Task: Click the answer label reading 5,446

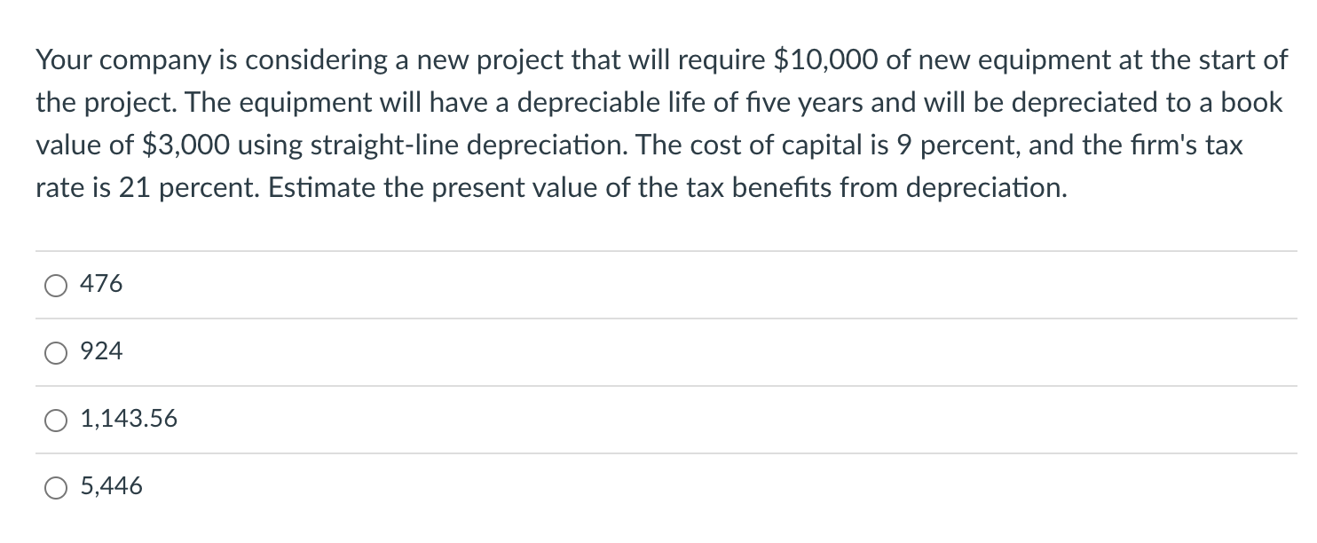Action: coord(112,486)
